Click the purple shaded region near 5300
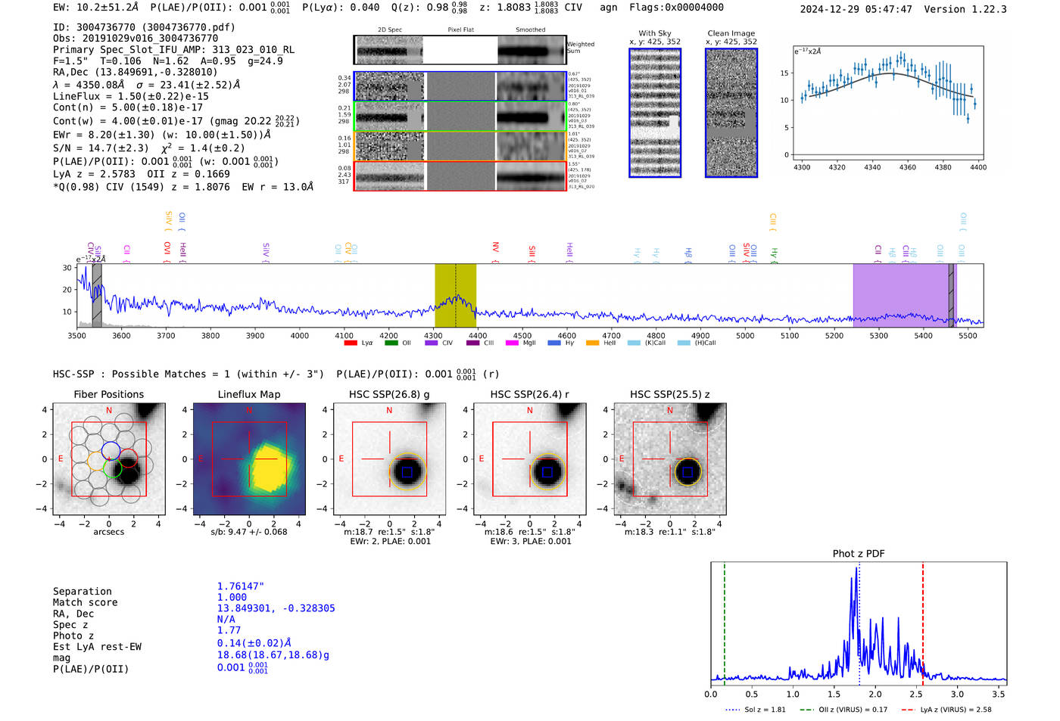 905,296
